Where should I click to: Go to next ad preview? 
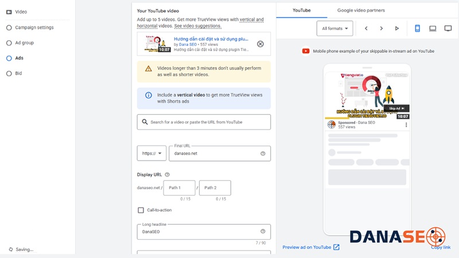coord(381,28)
